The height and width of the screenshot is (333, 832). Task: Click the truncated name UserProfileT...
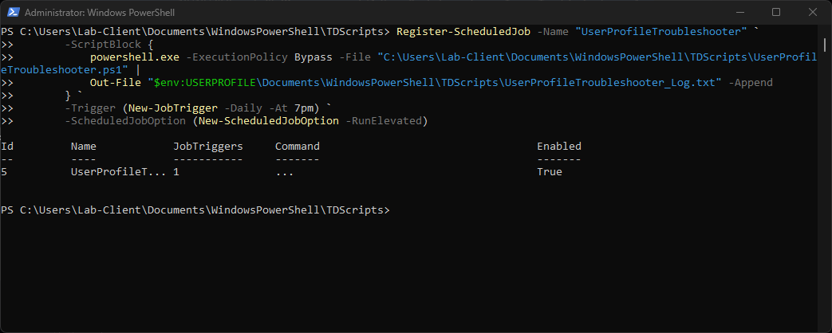[x=118, y=172]
